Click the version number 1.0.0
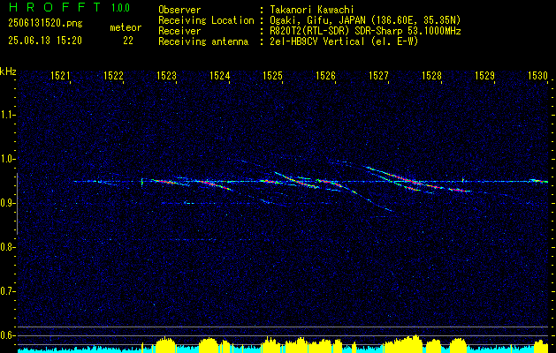 [x=120, y=8]
